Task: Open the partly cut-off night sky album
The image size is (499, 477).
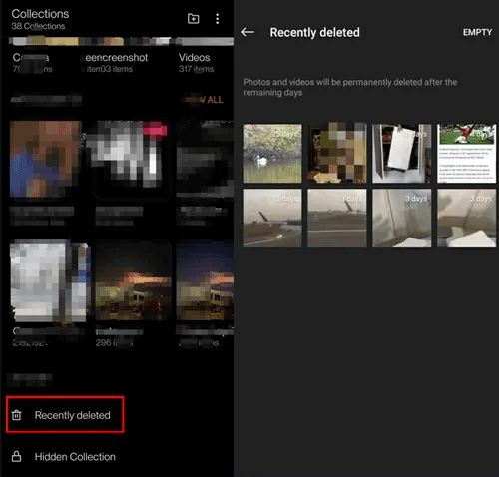Action: tap(205, 281)
